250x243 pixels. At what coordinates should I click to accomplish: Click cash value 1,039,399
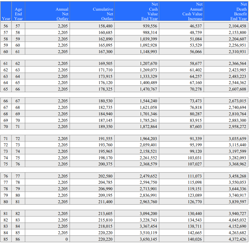(x=149, y=39)
